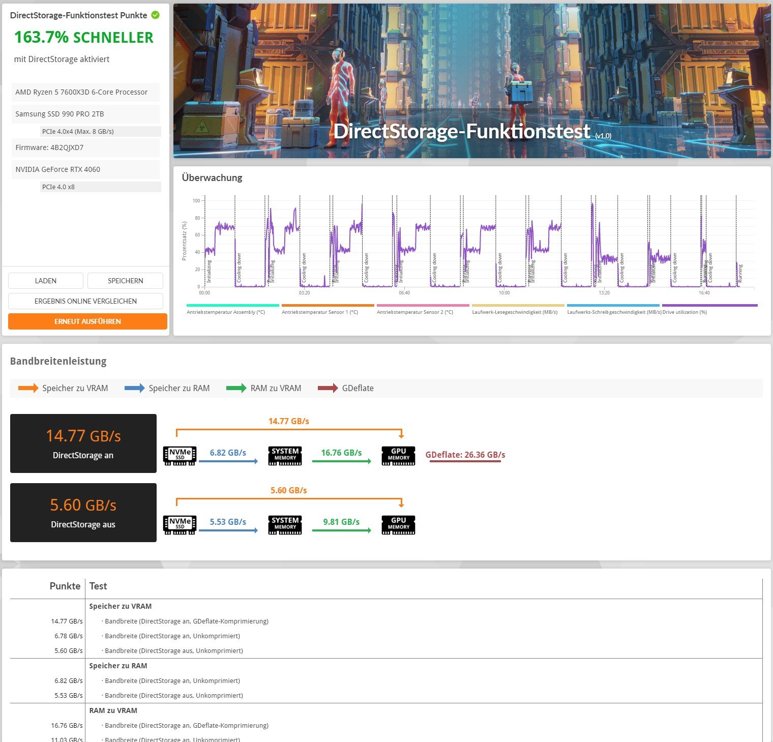Click the Test column header

pos(98,586)
